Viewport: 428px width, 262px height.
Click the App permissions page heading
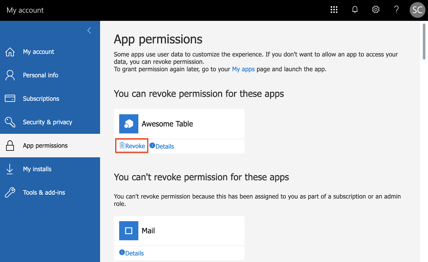click(x=158, y=40)
